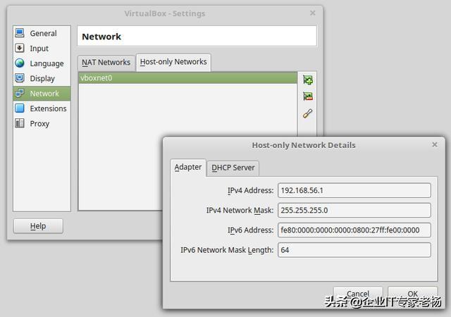Click the IPv6 Address field
This screenshot has height=317, width=451.
pyautogui.click(x=354, y=230)
